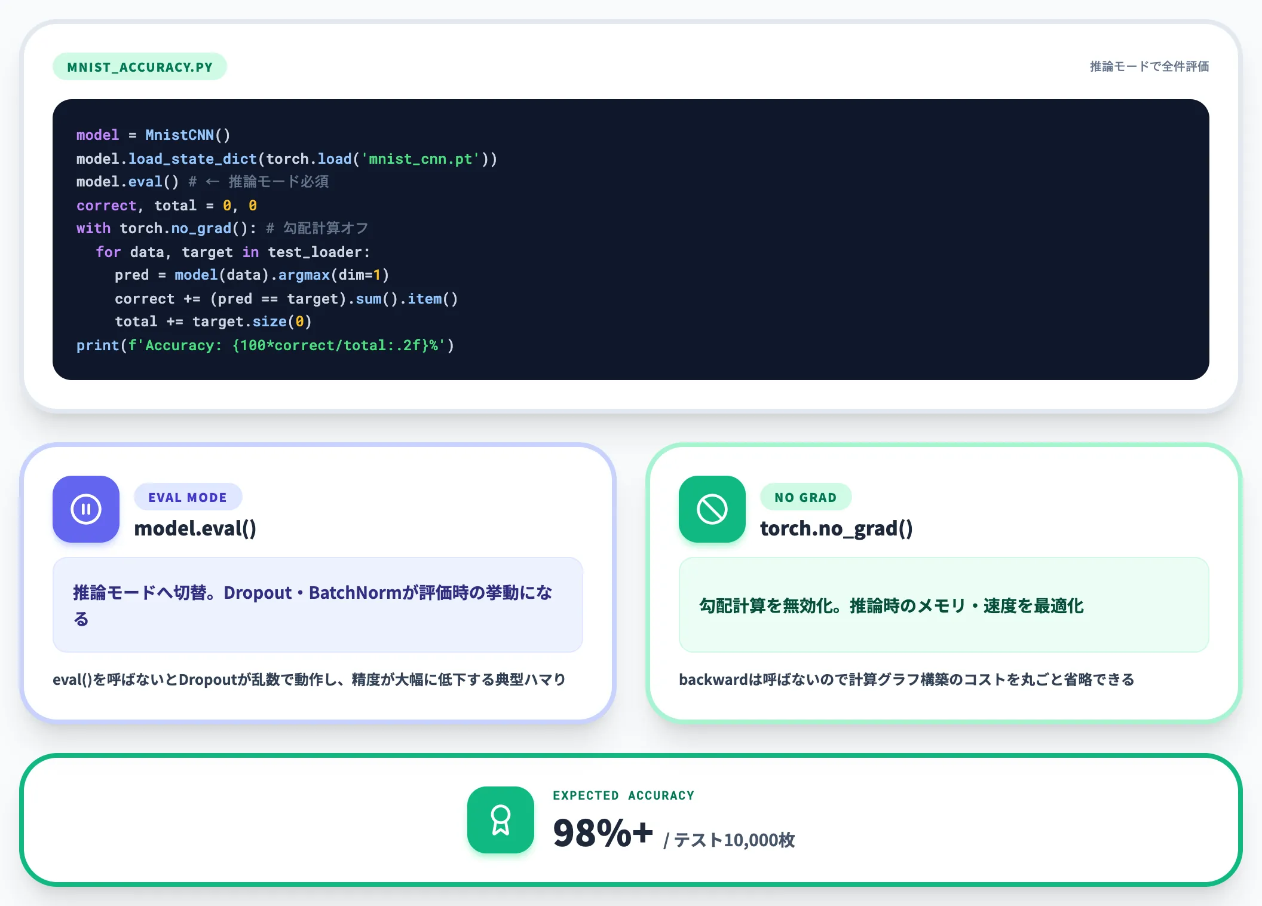Click the with torch.no_grad(): code line
Screen dimensions: 1262x906
point(222,228)
